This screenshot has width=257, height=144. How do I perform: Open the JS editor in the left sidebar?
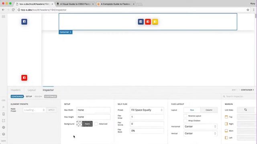click(4, 107)
